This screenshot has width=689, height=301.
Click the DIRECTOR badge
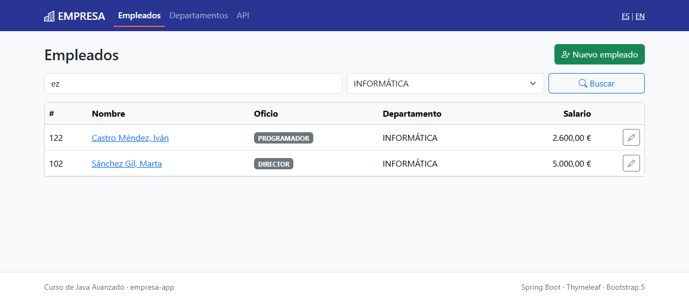273,164
